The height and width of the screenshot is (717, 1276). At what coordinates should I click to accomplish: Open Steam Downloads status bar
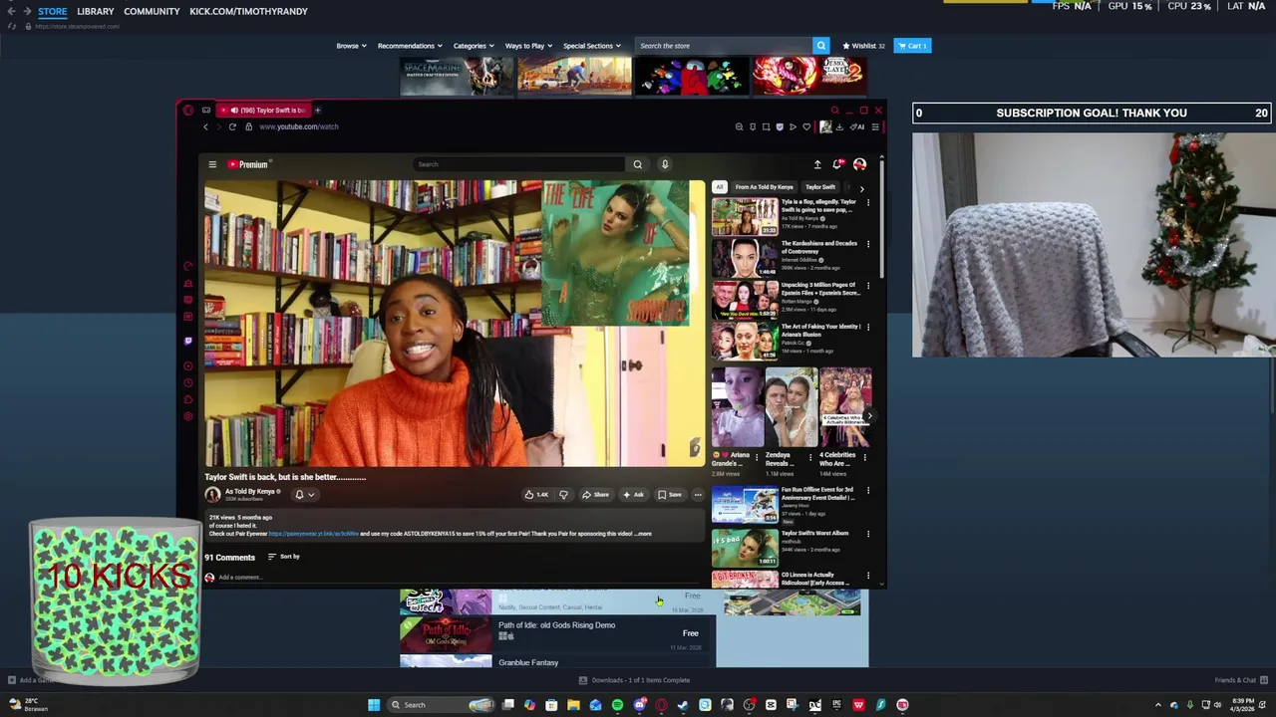pyautogui.click(x=635, y=680)
